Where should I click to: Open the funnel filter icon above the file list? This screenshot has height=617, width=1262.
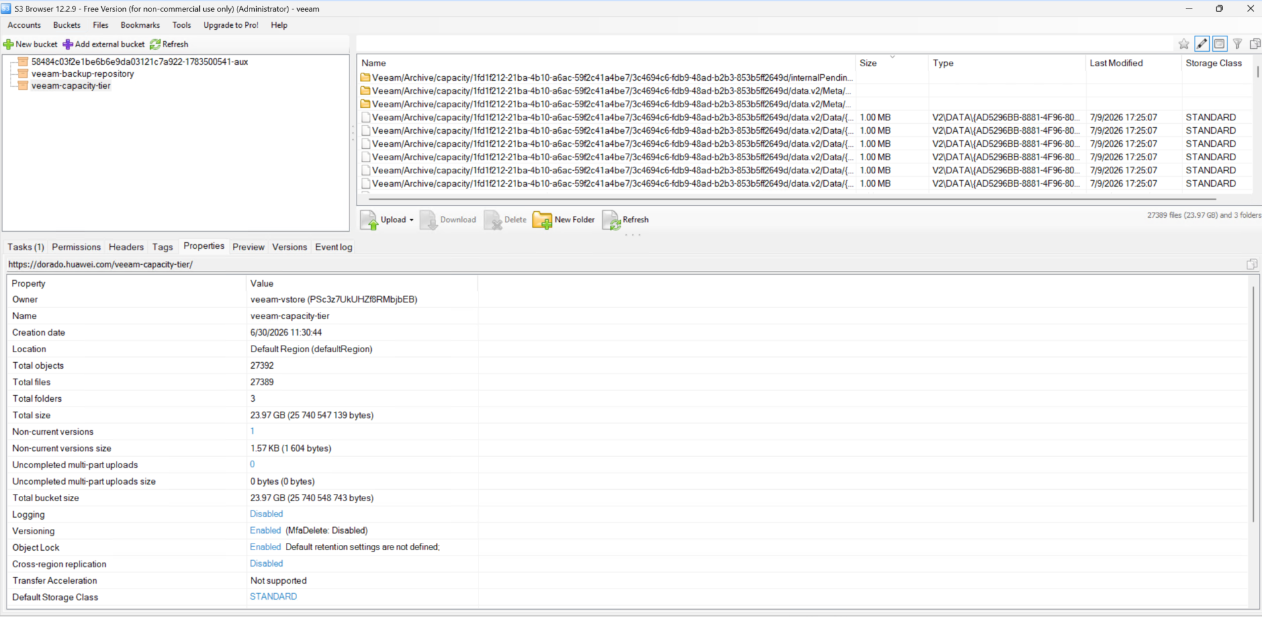[1238, 44]
